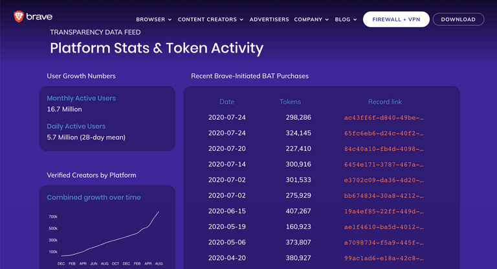Click the Verified Creators by Platform heading

[92, 175]
